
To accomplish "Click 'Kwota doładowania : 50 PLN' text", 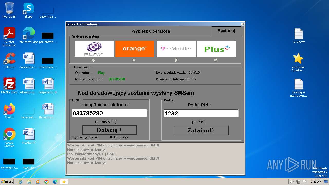I will [178, 72].
